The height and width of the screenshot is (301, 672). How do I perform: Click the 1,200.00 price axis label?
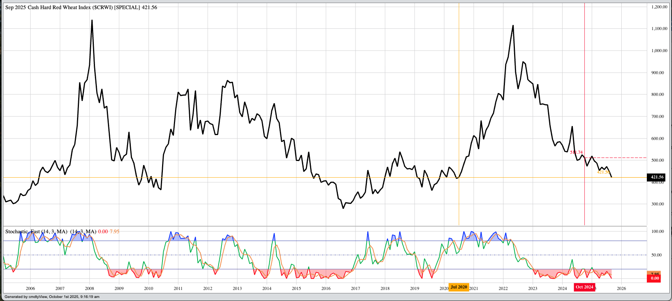pos(659,7)
